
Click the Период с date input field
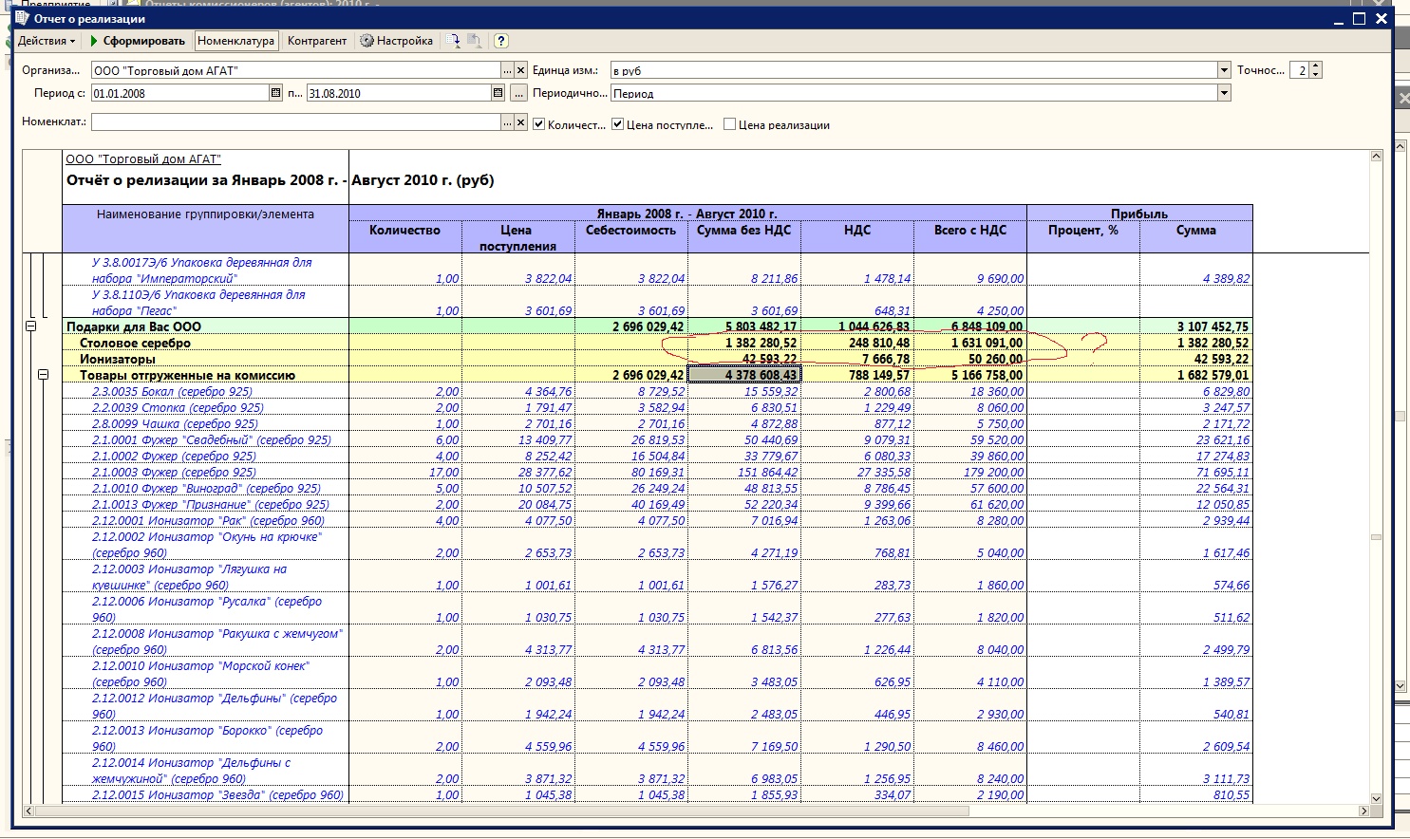click(x=179, y=93)
